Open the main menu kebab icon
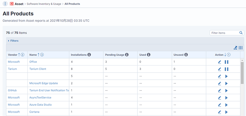Image resolution: width=246 pixels, height=116 pixels. point(5,4)
